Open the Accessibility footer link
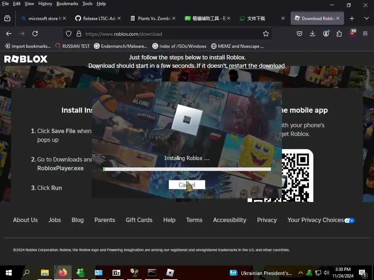 [x=230, y=220]
